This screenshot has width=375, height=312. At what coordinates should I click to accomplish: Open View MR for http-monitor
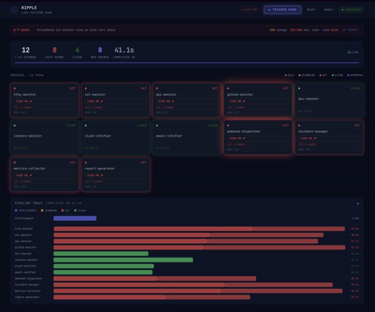(x=44, y=101)
